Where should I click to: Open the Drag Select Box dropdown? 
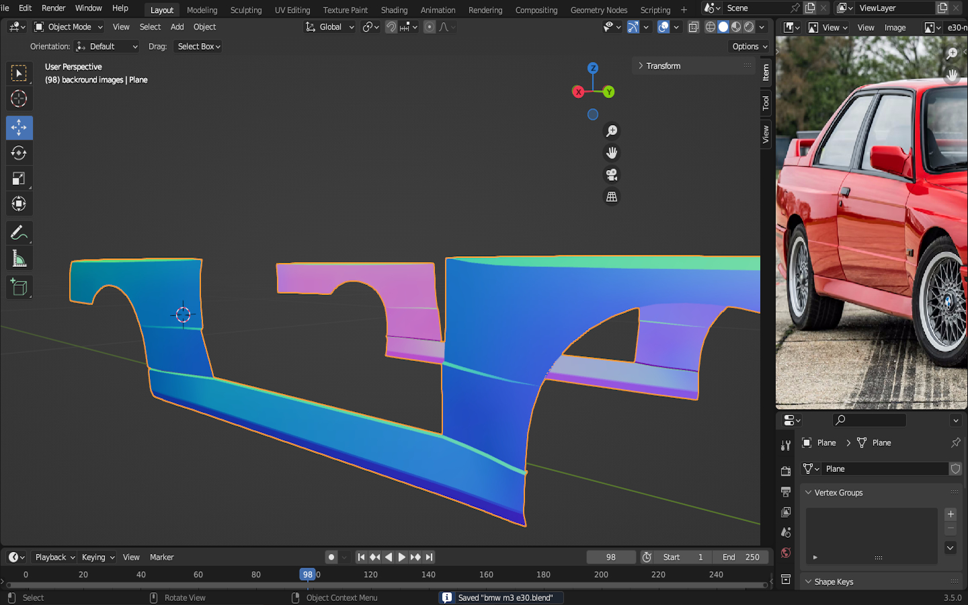(198, 46)
